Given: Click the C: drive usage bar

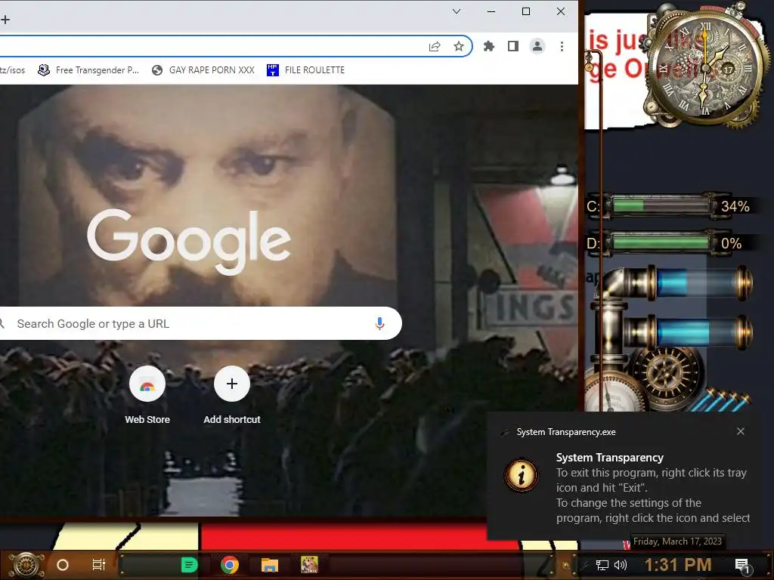Looking at the screenshot, I should pyautogui.click(x=661, y=205).
